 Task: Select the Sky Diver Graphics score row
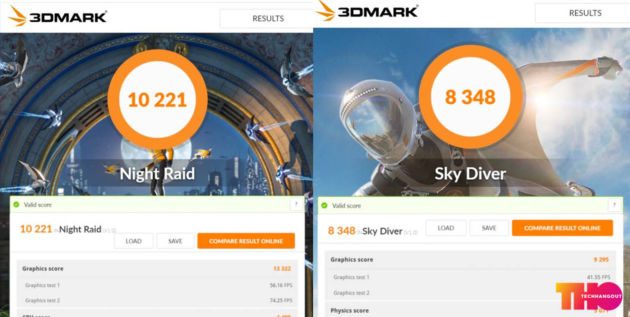[470, 259]
